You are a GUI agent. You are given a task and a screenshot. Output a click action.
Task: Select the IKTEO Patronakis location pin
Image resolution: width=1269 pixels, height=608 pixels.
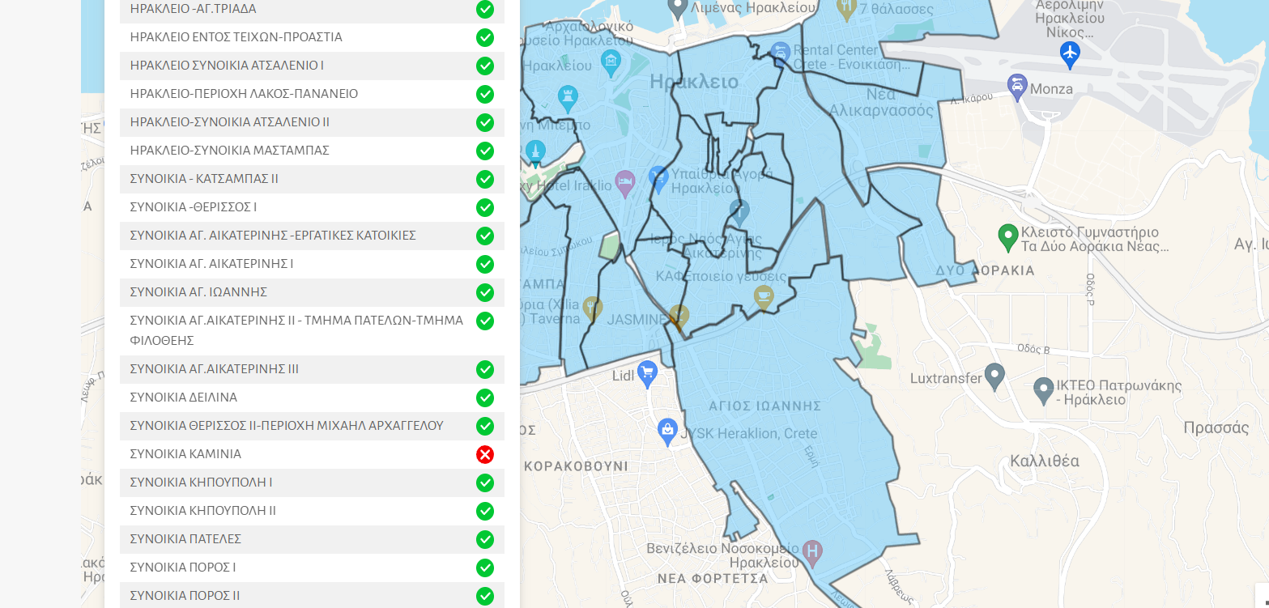[1044, 390]
